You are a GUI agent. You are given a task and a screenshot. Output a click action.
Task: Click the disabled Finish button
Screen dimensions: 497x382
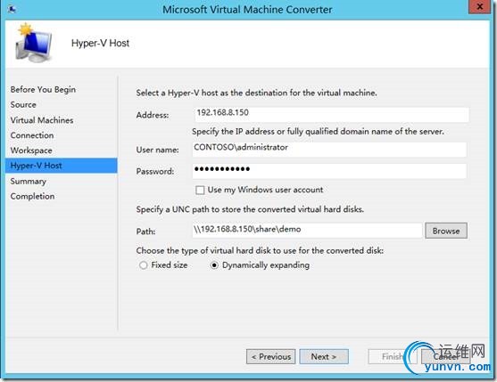tap(392, 357)
